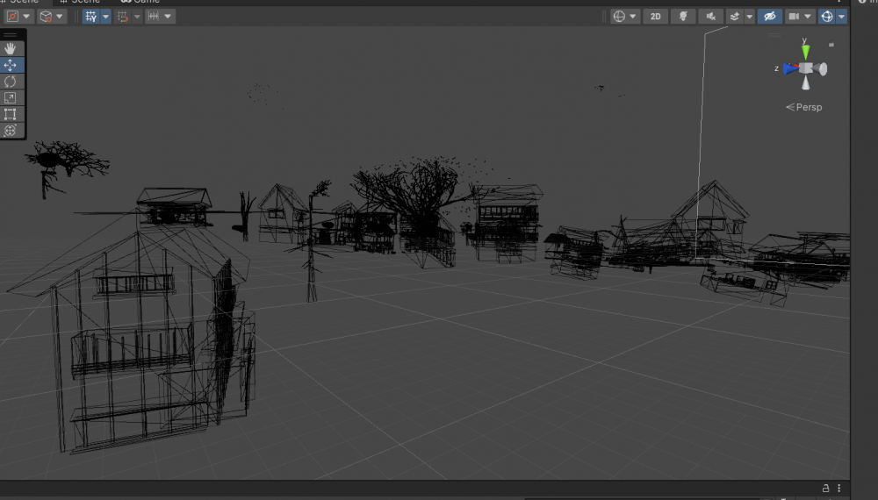Open the scene effects dropdown arrow
Image resolution: width=878 pixels, height=500 pixels.
[x=749, y=16]
